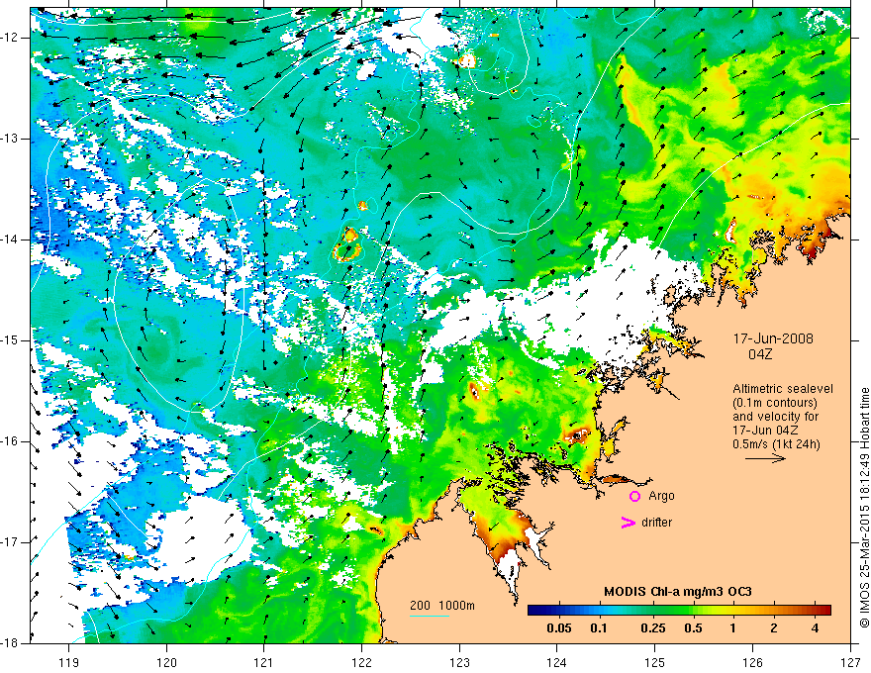Click the Chl-a color scale bar
The width and height of the screenshot is (871, 673).
tap(679, 611)
